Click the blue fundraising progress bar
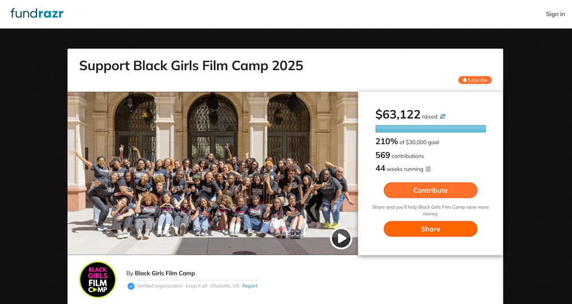The image size is (572, 304). (430, 129)
